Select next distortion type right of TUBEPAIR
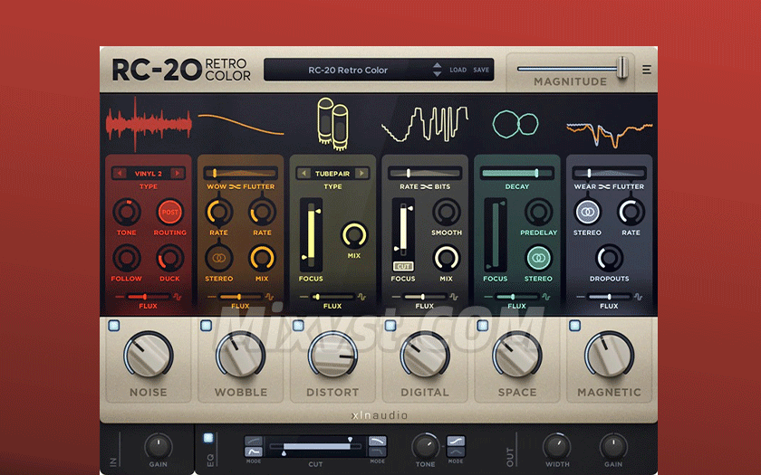 (361, 173)
